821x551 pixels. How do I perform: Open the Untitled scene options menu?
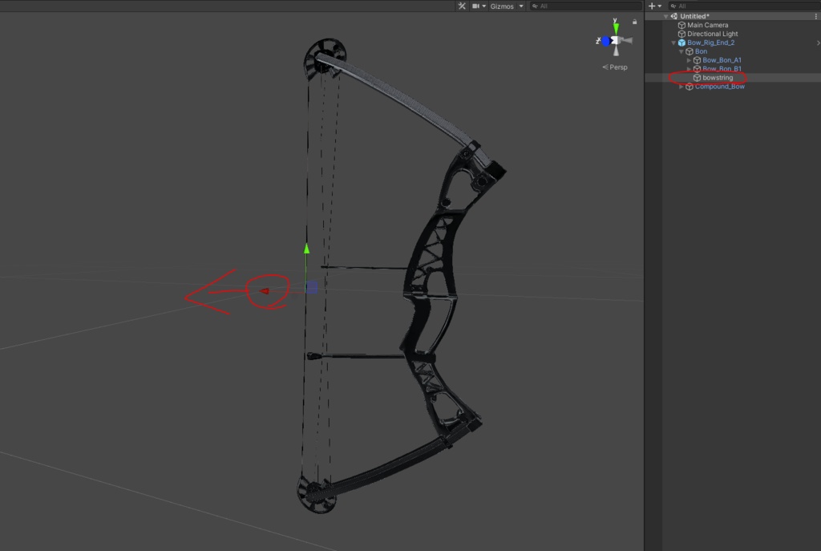tap(815, 16)
